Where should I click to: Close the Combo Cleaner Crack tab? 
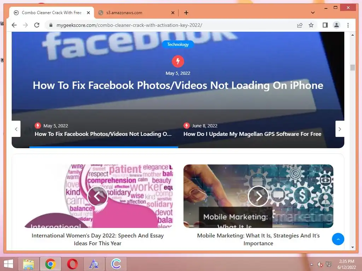88,13
